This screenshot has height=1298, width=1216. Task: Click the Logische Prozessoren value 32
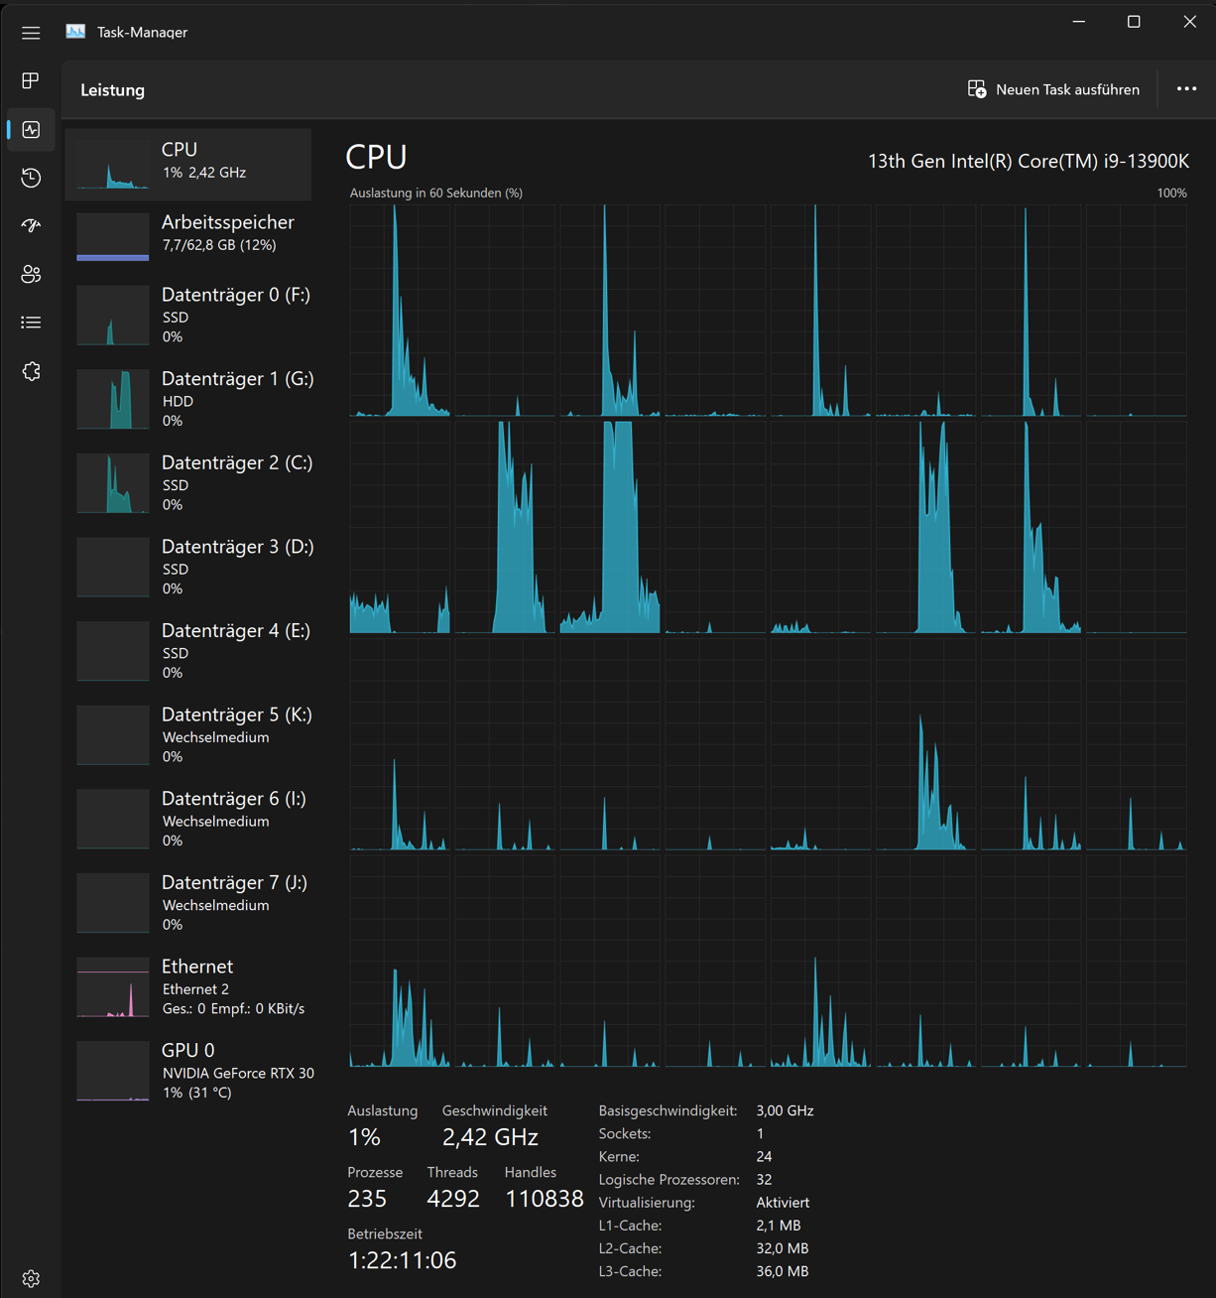click(764, 1179)
